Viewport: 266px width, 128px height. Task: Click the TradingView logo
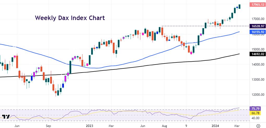pos(5,117)
